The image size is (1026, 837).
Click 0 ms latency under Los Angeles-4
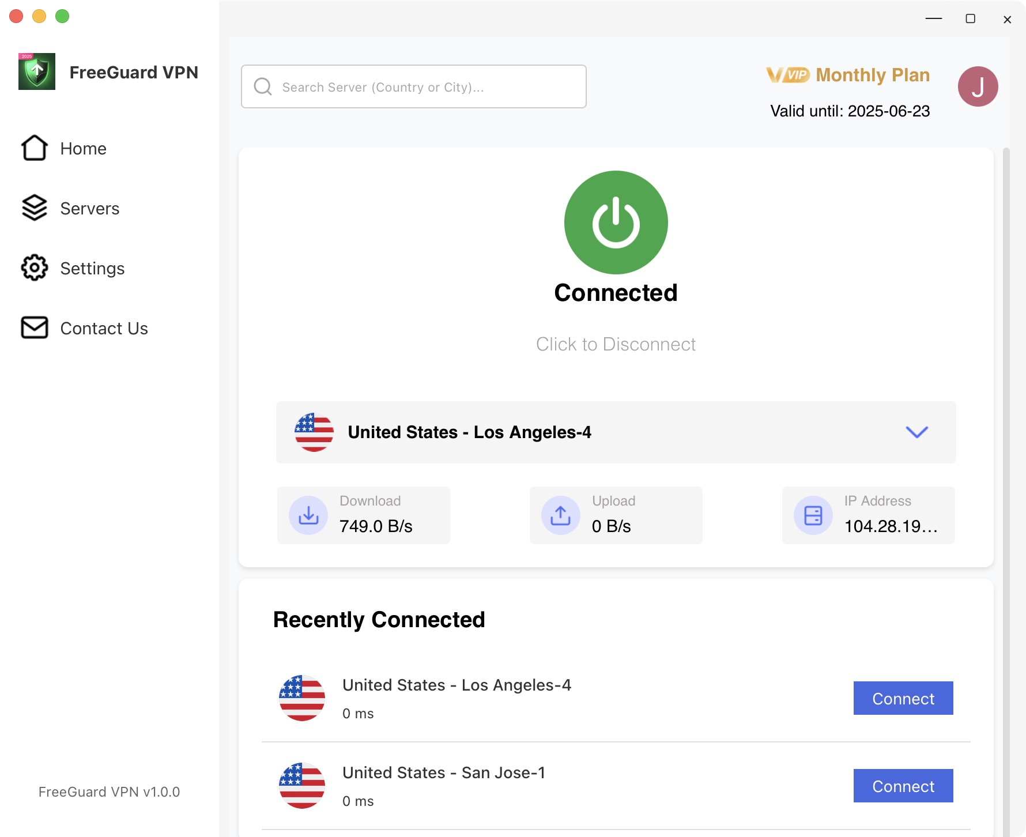pos(358,714)
